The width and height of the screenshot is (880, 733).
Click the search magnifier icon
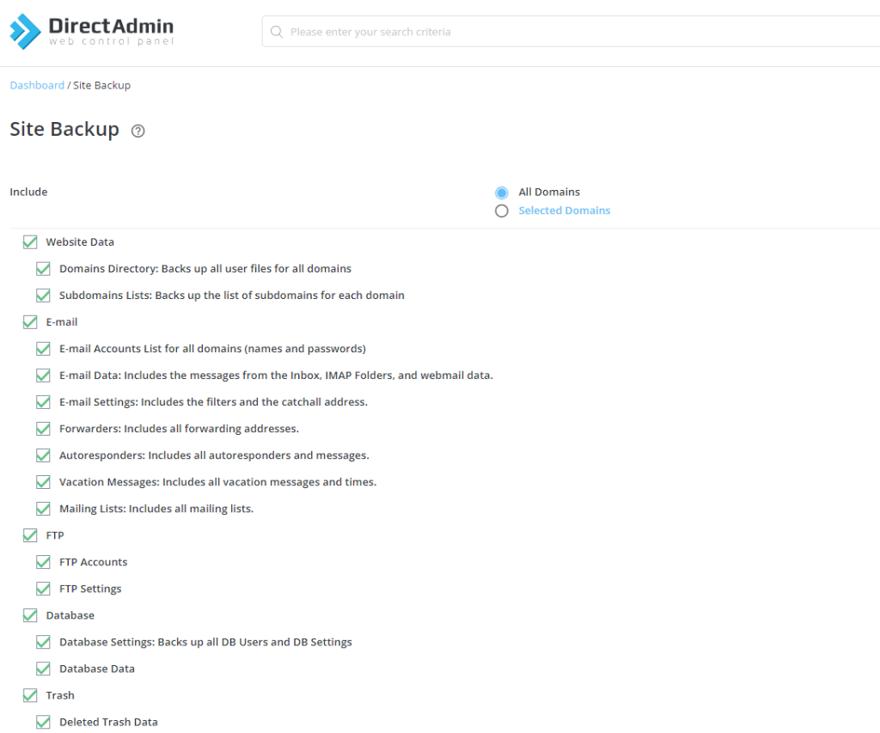277,32
